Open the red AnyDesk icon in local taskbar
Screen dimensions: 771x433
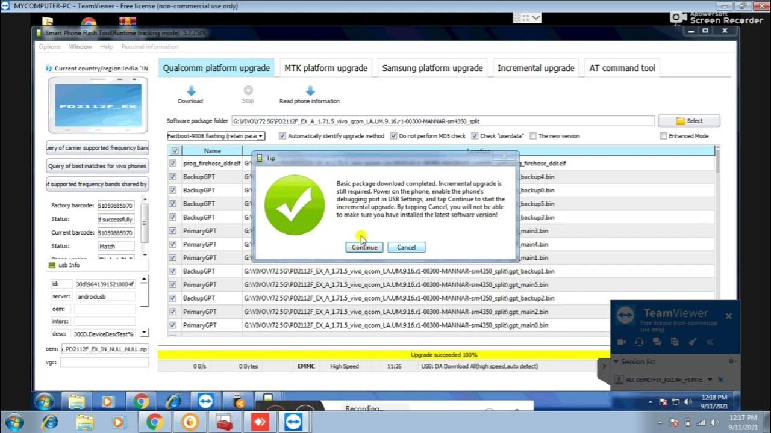pos(260,422)
